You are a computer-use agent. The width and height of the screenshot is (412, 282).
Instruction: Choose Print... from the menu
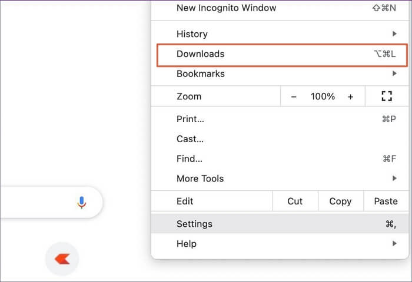pos(191,119)
